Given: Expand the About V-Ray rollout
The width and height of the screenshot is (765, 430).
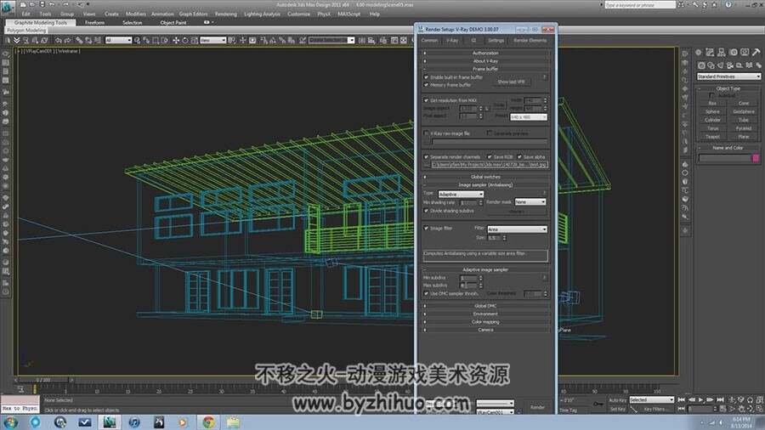Looking at the screenshot, I should (486, 61).
